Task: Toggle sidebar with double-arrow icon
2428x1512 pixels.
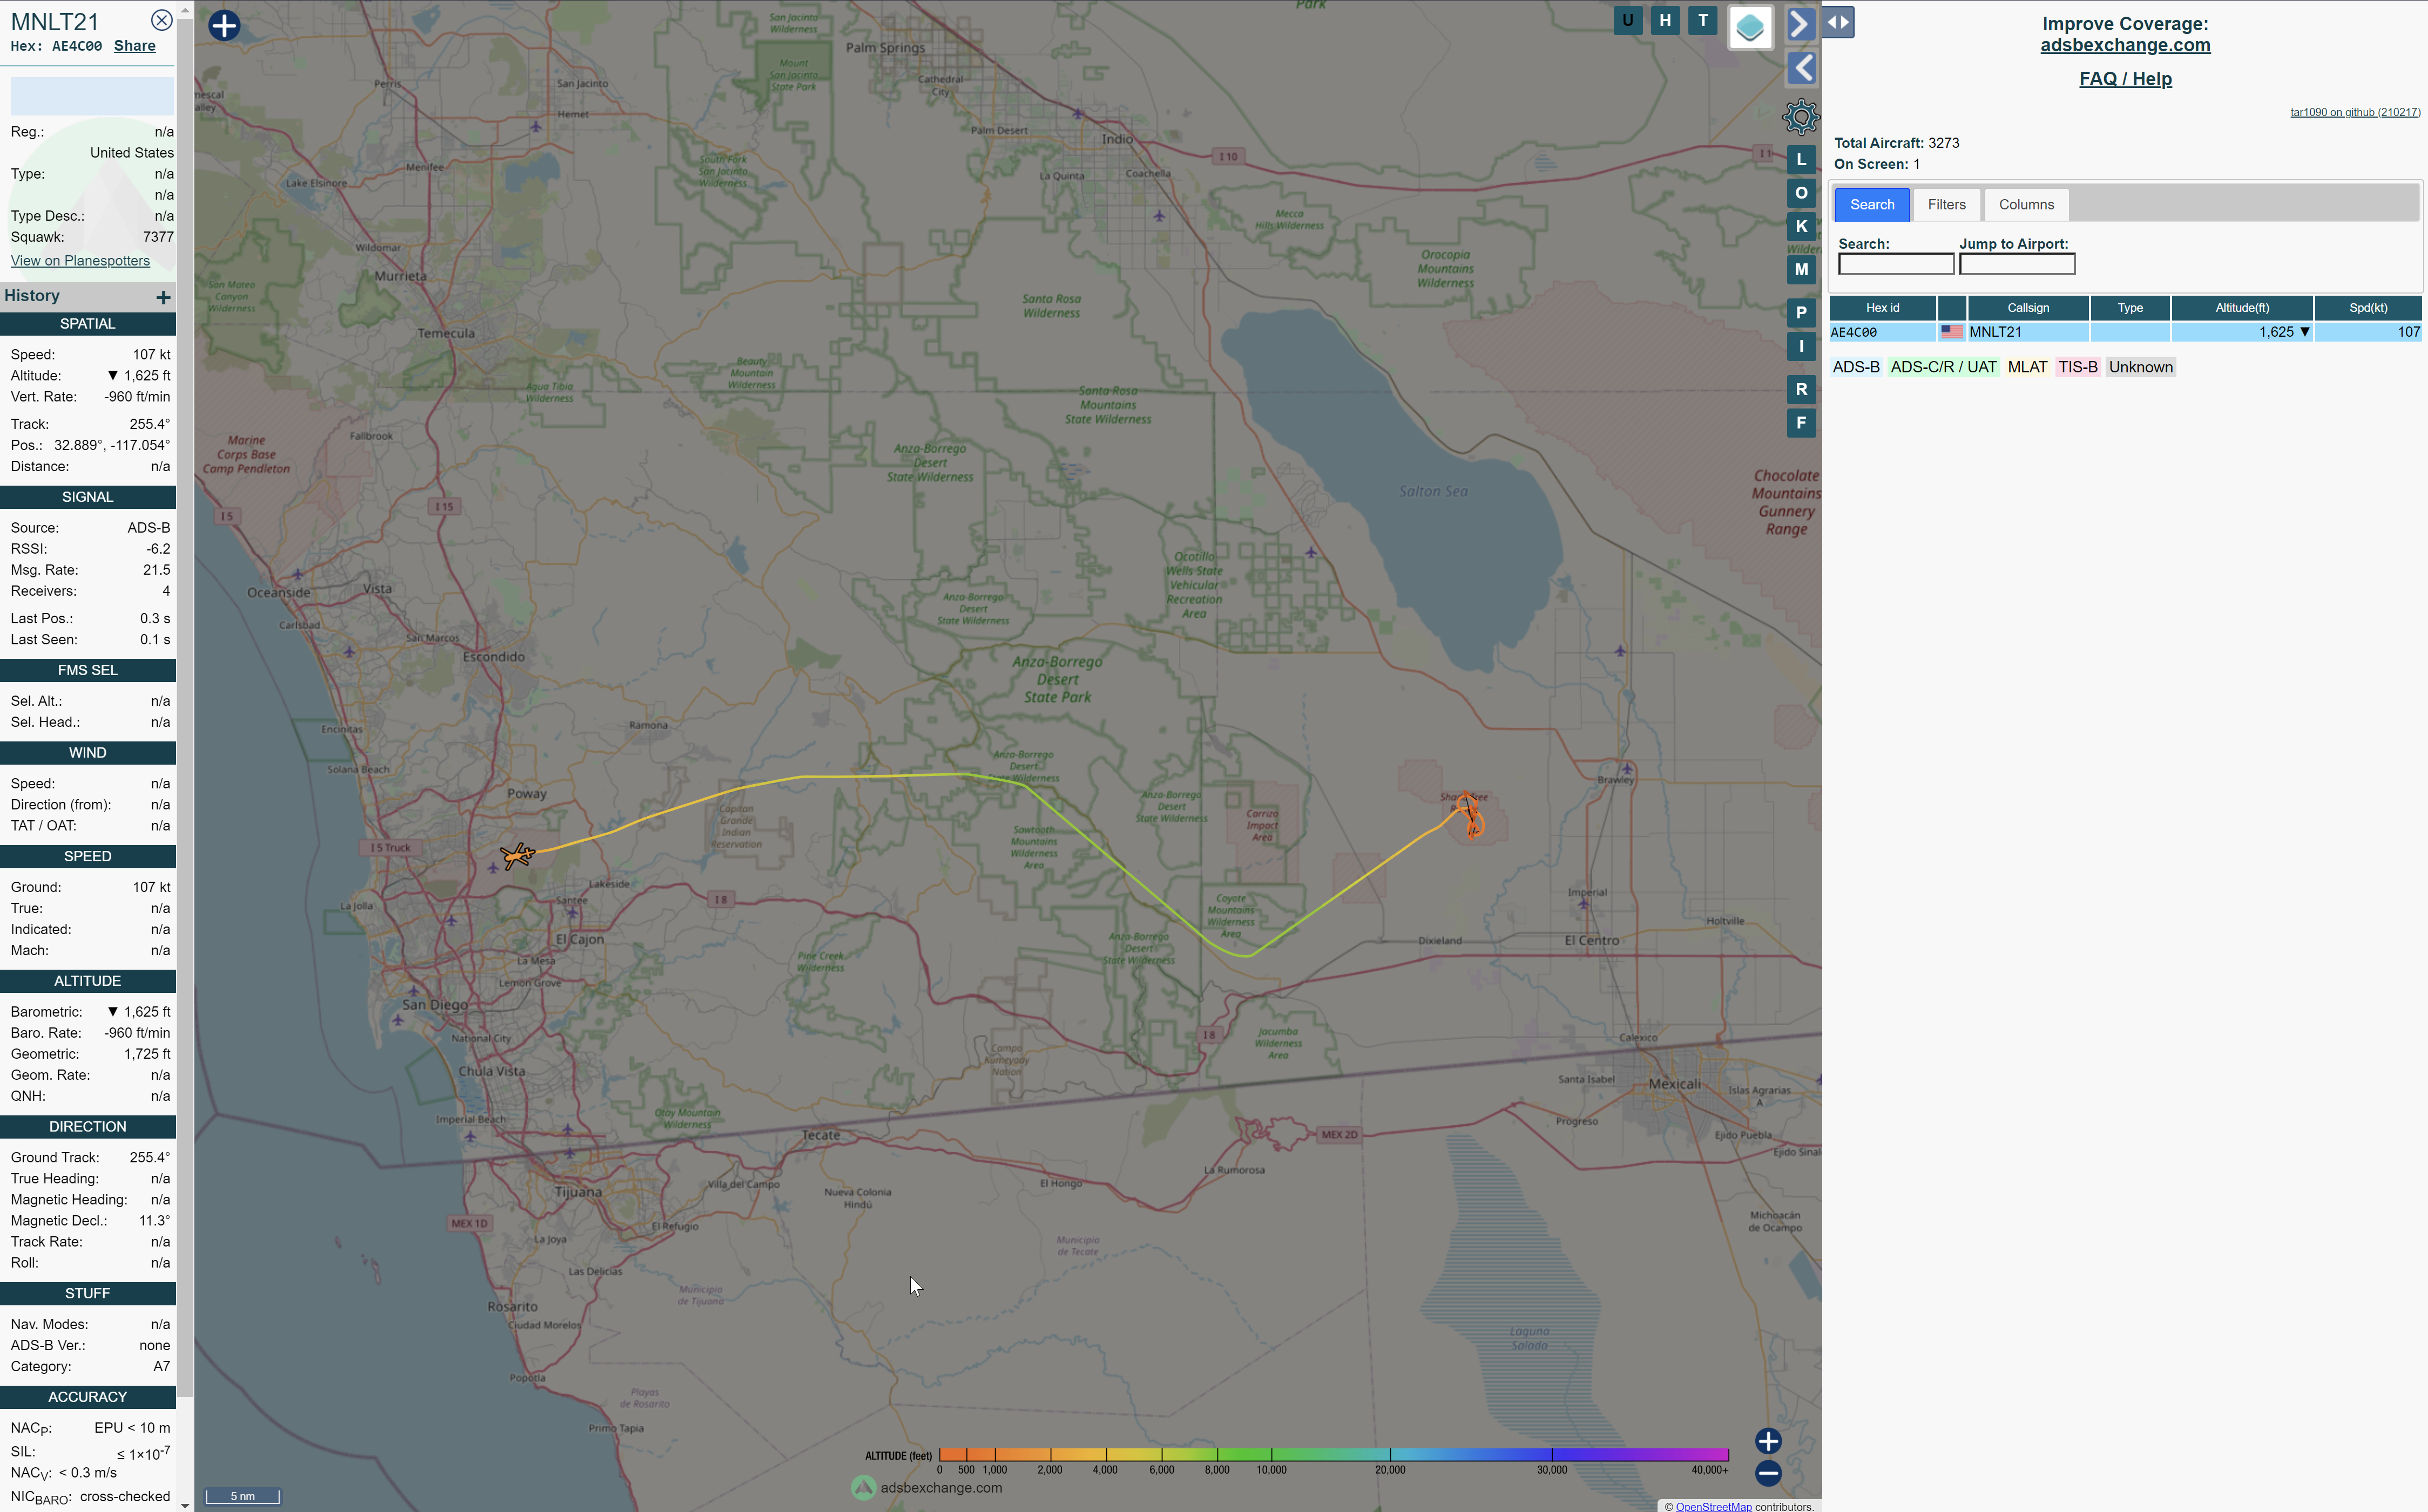Action: (1838, 22)
